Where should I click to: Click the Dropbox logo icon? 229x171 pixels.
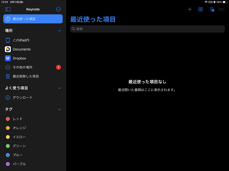(8, 58)
